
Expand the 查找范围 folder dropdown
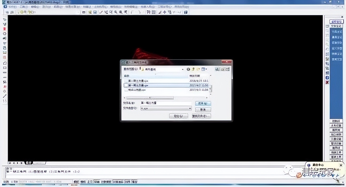click(183, 69)
